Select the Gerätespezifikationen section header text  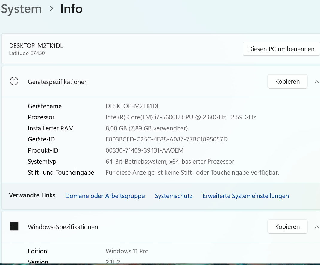[58, 82]
